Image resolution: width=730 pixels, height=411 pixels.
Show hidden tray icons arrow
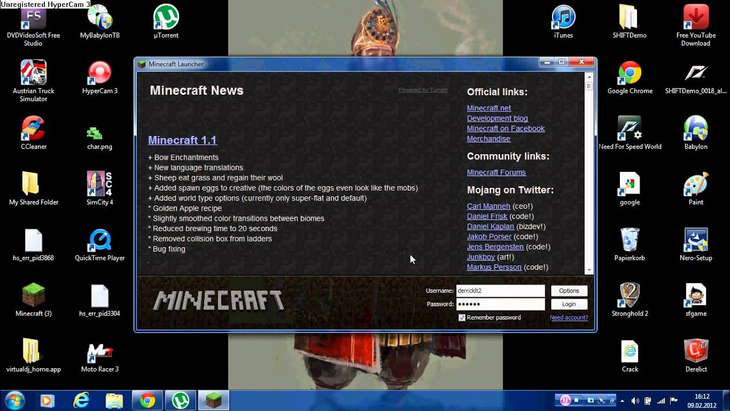[x=622, y=401]
